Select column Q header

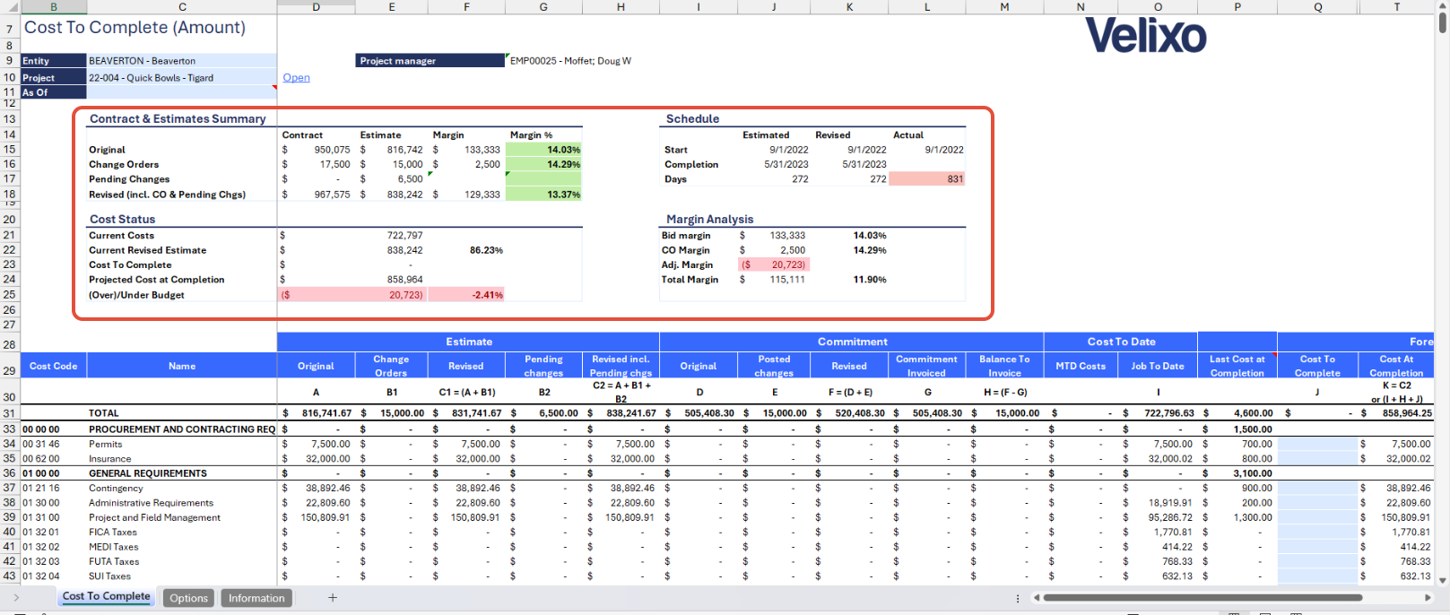point(1317,6)
